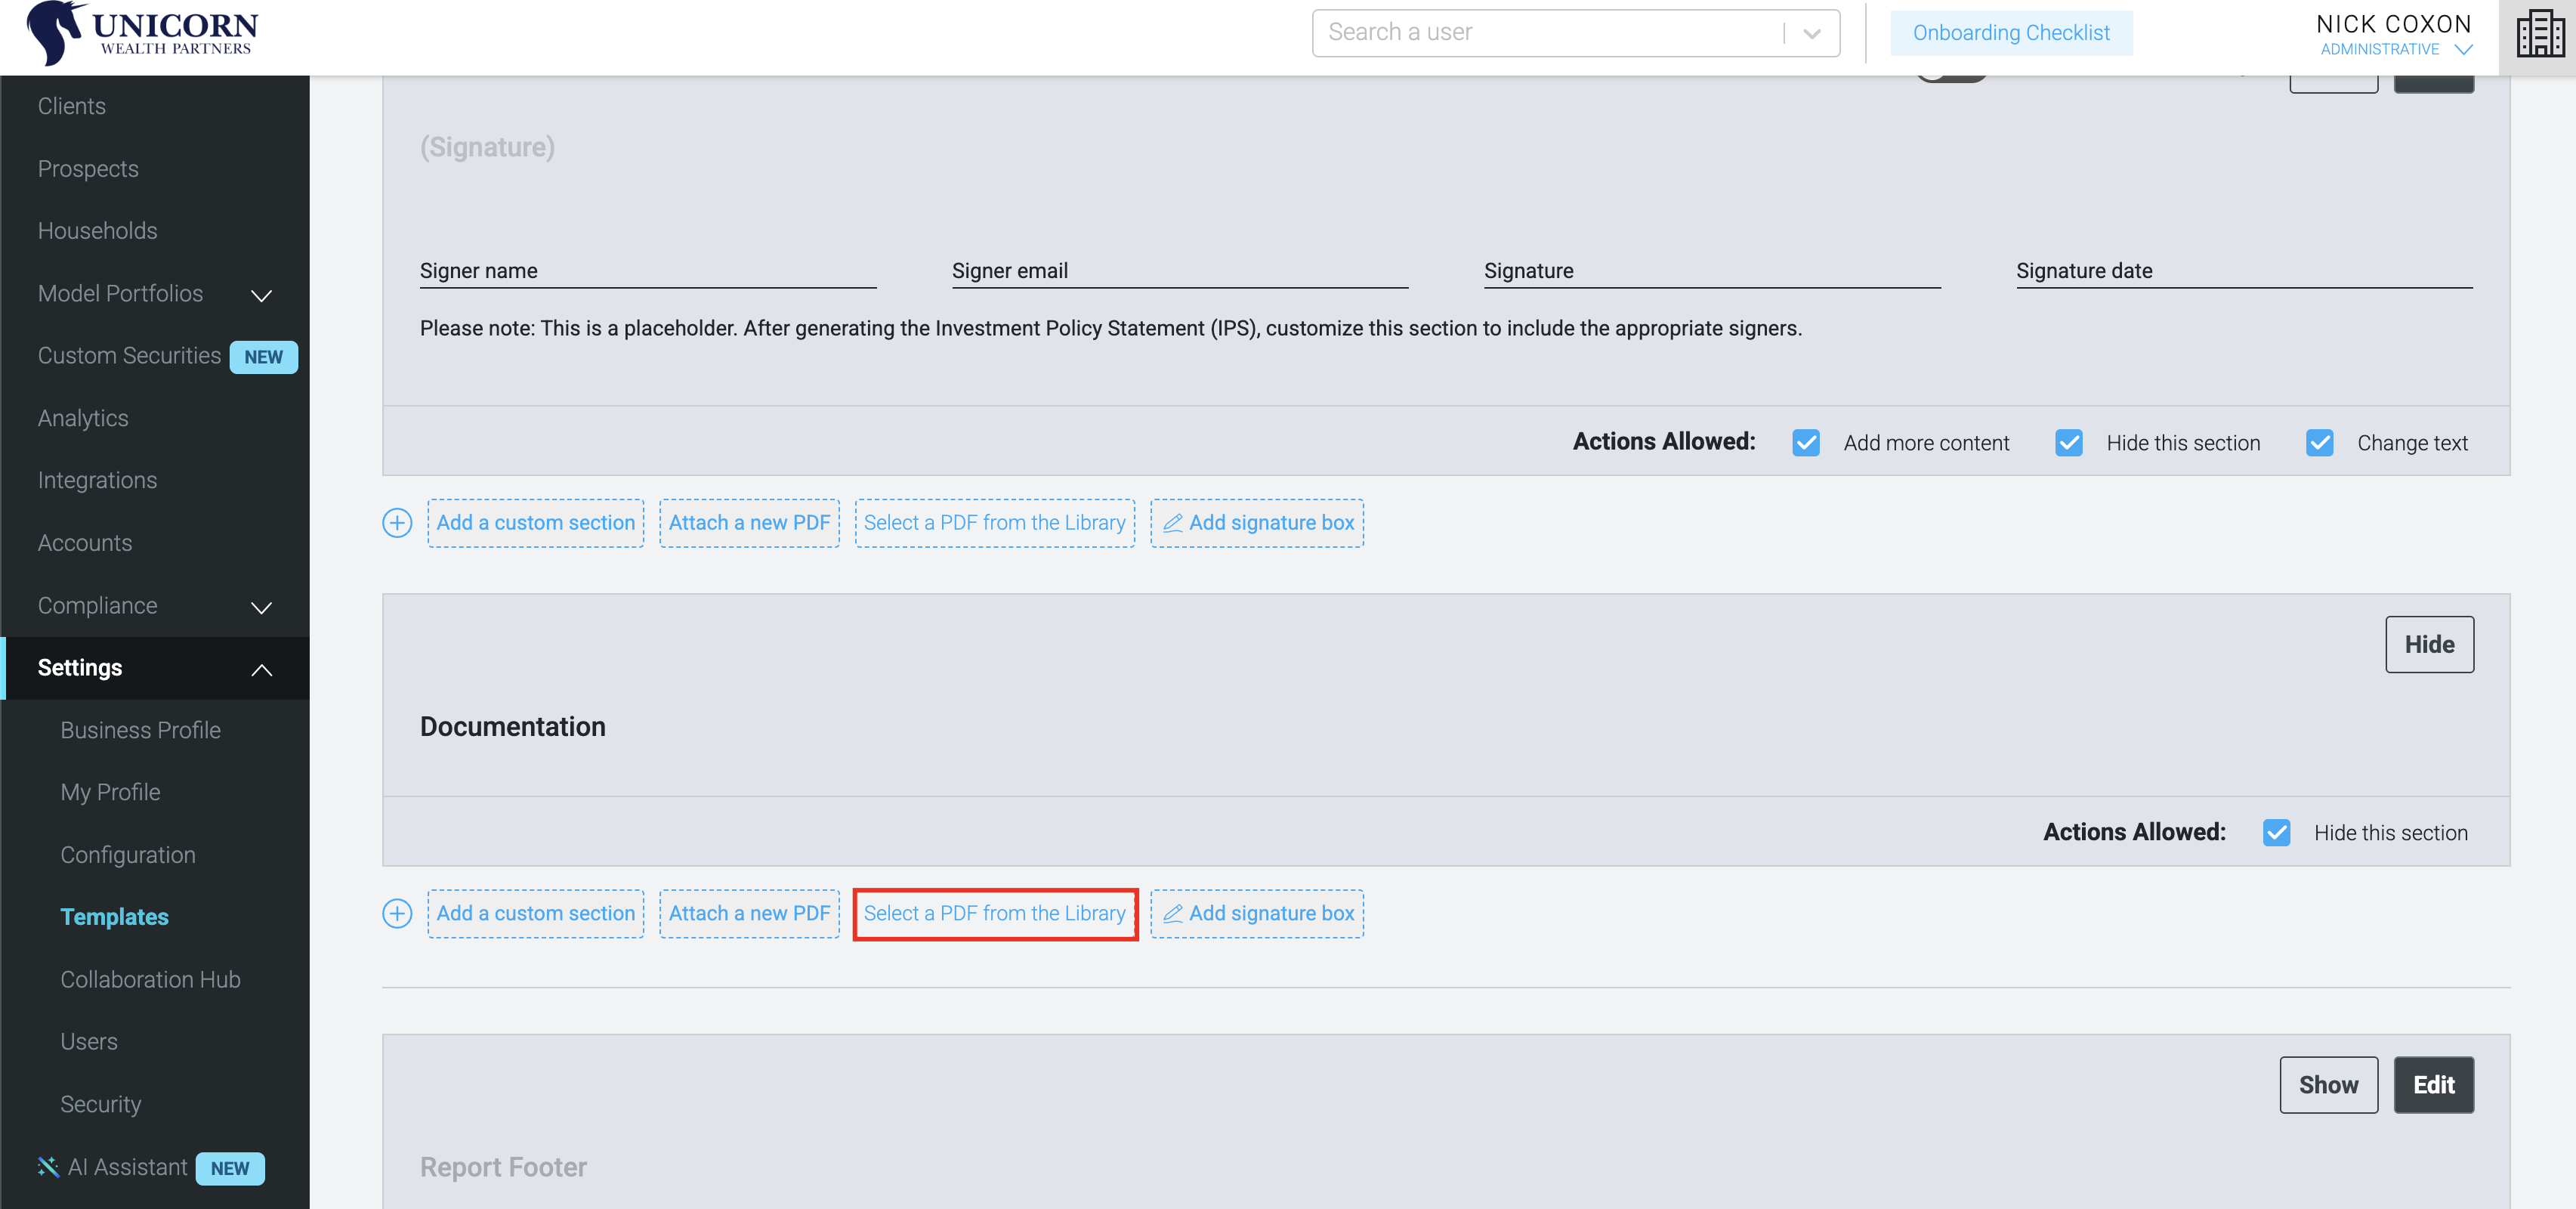Open the building icon at top right
The width and height of the screenshot is (2576, 1209).
pyautogui.click(x=2540, y=34)
